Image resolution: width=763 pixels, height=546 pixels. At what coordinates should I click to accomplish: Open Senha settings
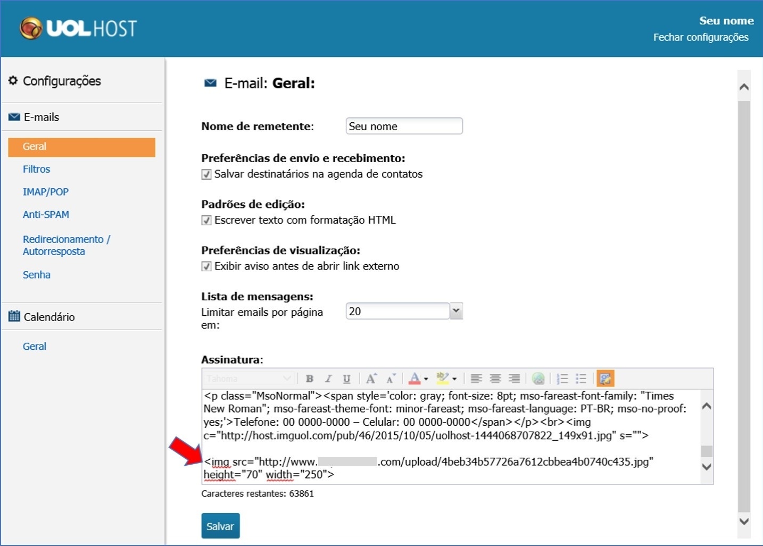coord(36,275)
